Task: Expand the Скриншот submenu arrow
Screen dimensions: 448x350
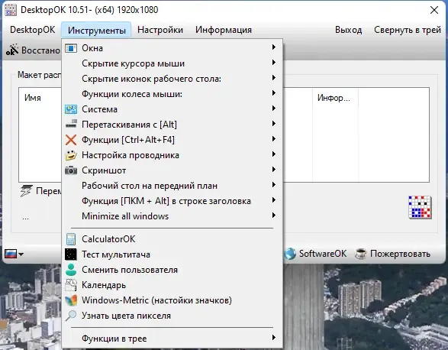Action: (x=274, y=169)
